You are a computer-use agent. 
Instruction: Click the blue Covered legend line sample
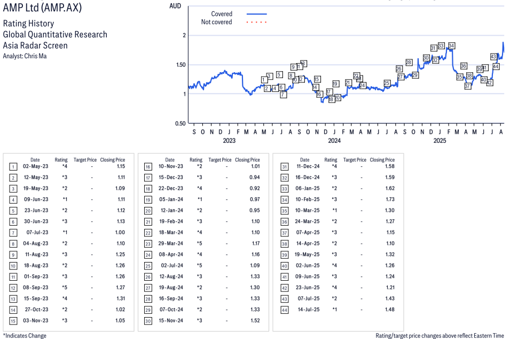(x=257, y=14)
